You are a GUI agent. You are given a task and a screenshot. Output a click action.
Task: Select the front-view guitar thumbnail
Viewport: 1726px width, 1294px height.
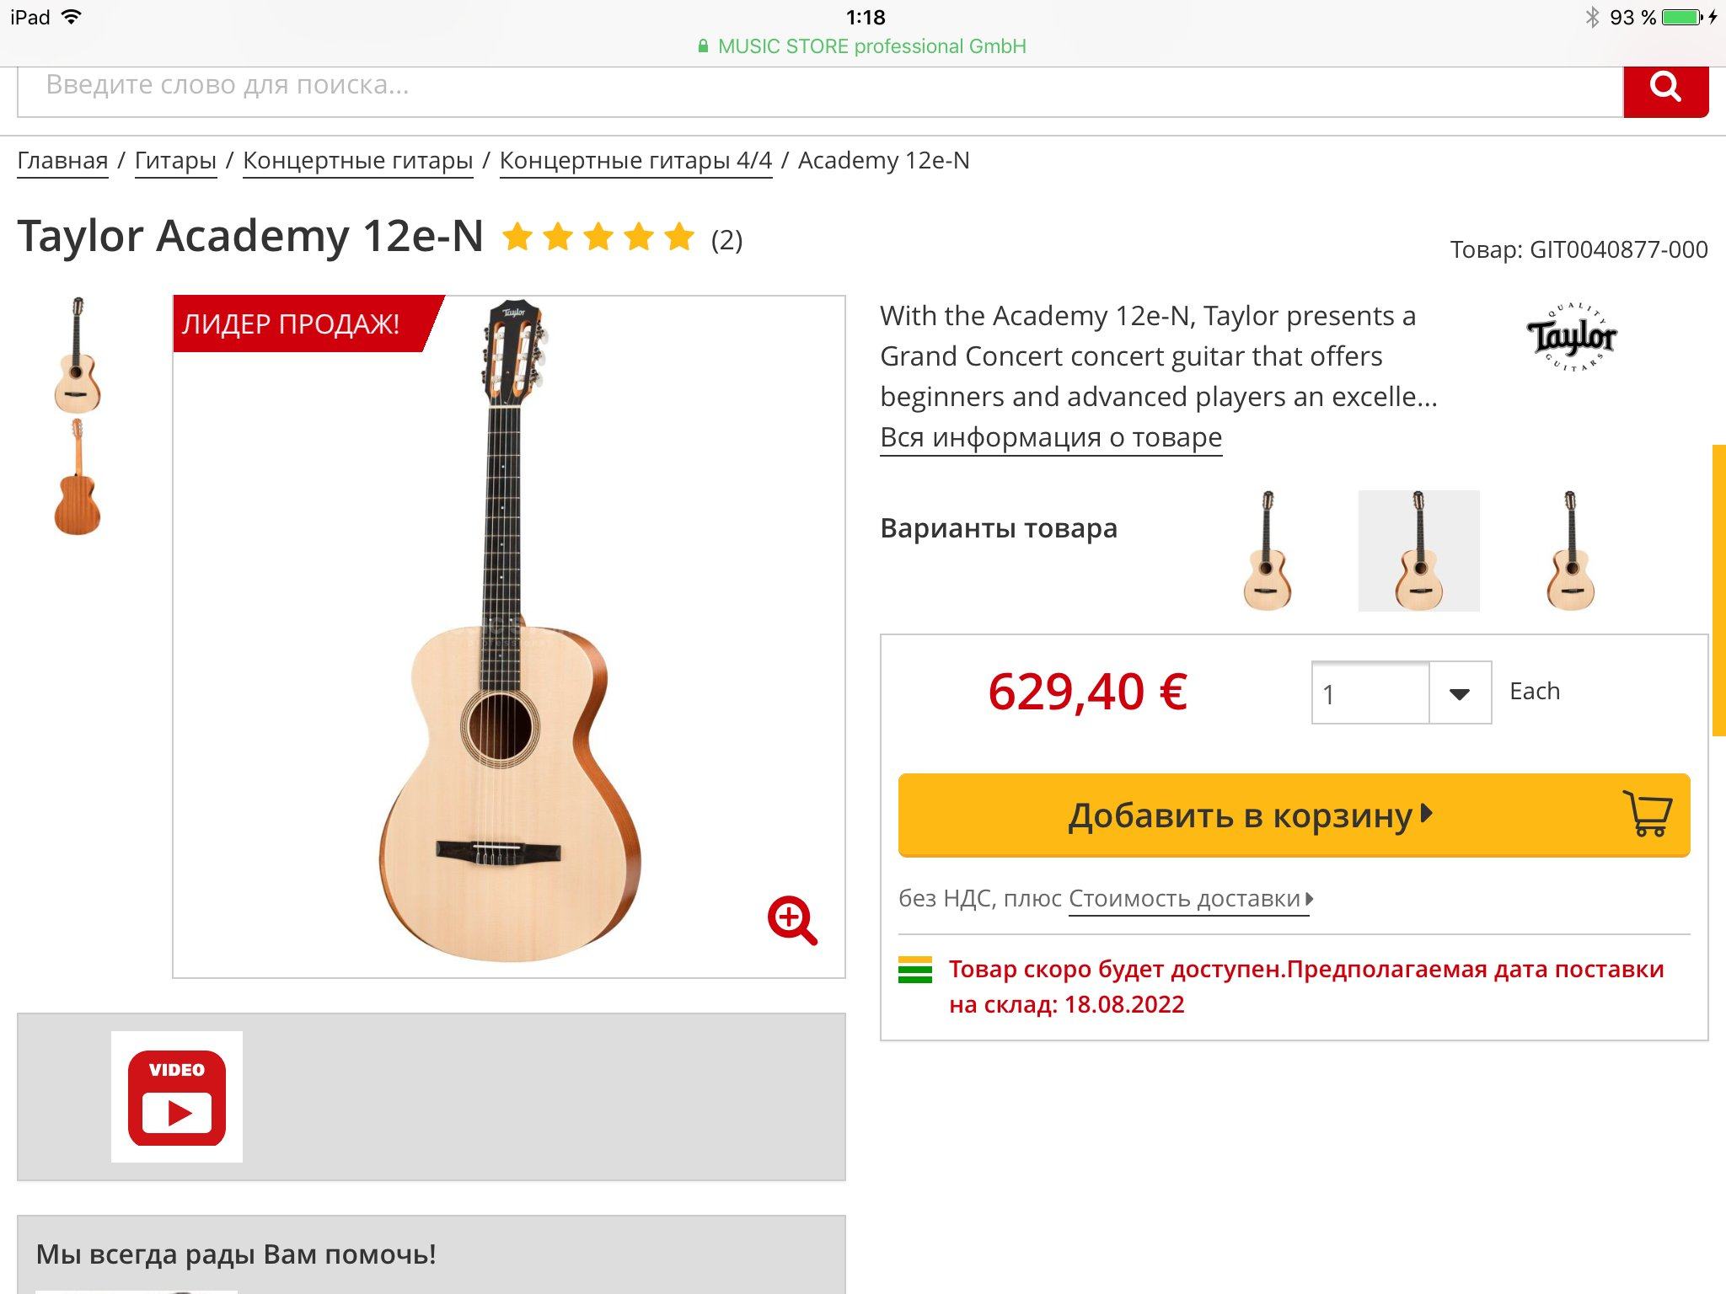[77, 355]
